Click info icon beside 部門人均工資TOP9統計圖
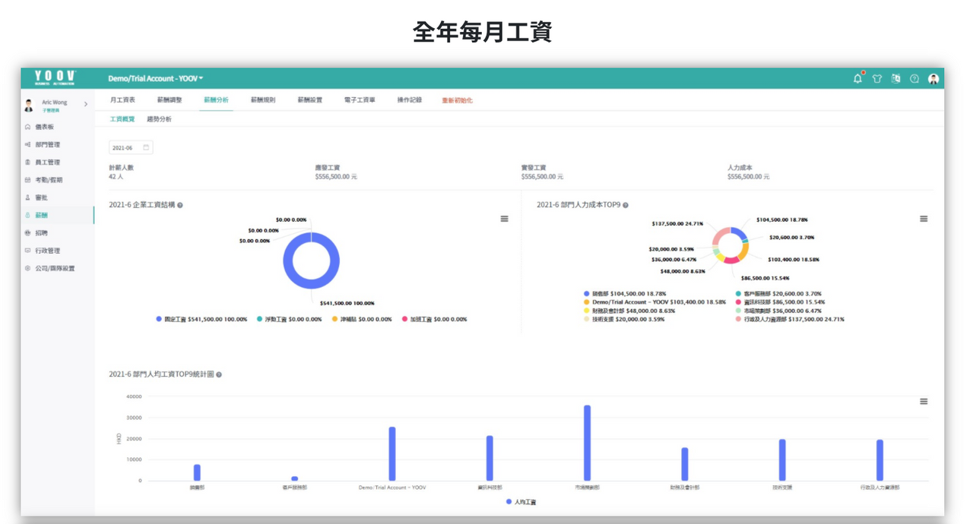973x524 pixels. [x=219, y=374]
